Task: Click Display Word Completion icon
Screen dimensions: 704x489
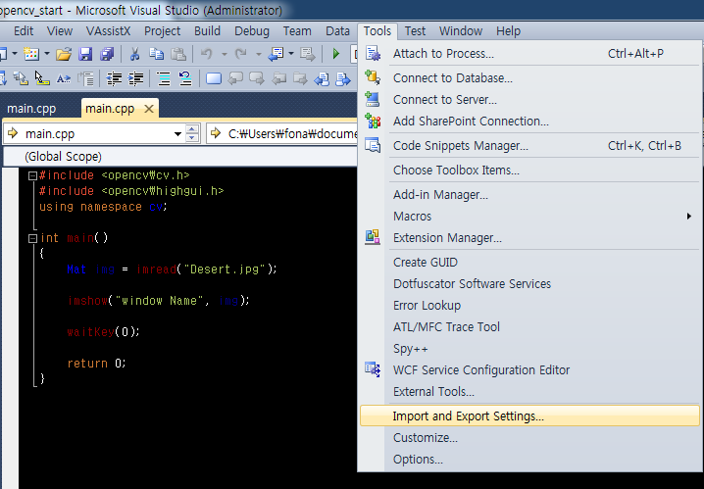Action: [64, 79]
